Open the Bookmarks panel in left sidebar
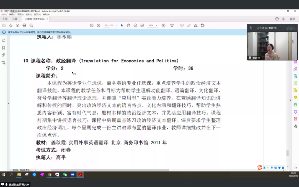Image resolution: width=299 pixels, height=187 pixels. pyautogui.click(x=4, y=48)
